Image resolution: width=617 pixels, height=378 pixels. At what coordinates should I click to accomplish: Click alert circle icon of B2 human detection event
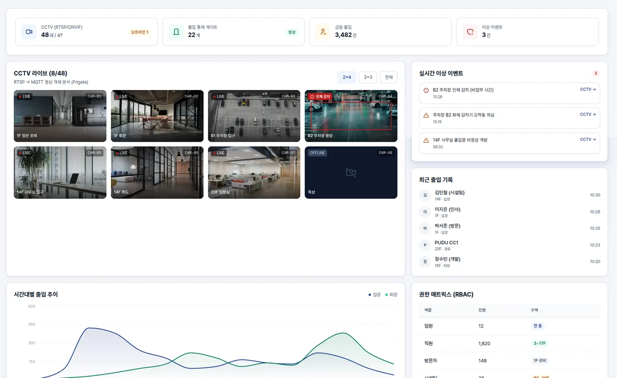coord(426,90)
